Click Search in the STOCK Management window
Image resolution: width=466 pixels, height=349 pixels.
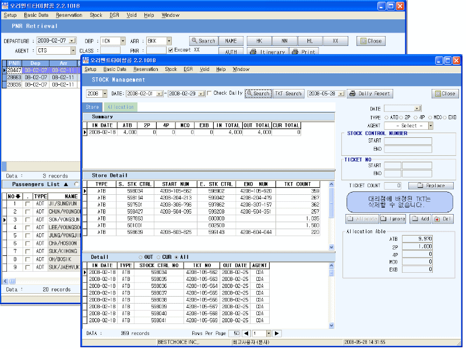(258, 94)
